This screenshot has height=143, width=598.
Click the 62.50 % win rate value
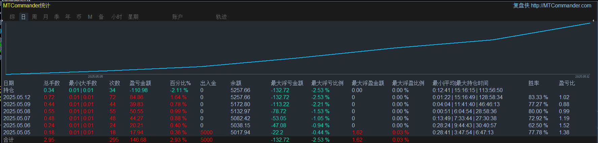point(538,125)
